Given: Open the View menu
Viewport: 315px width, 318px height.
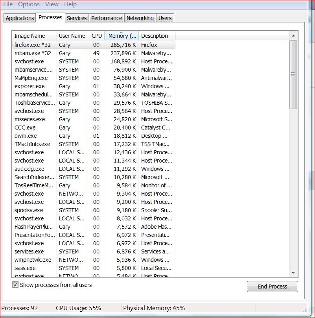Looking at the screenshot, I should tap(52, 4).
